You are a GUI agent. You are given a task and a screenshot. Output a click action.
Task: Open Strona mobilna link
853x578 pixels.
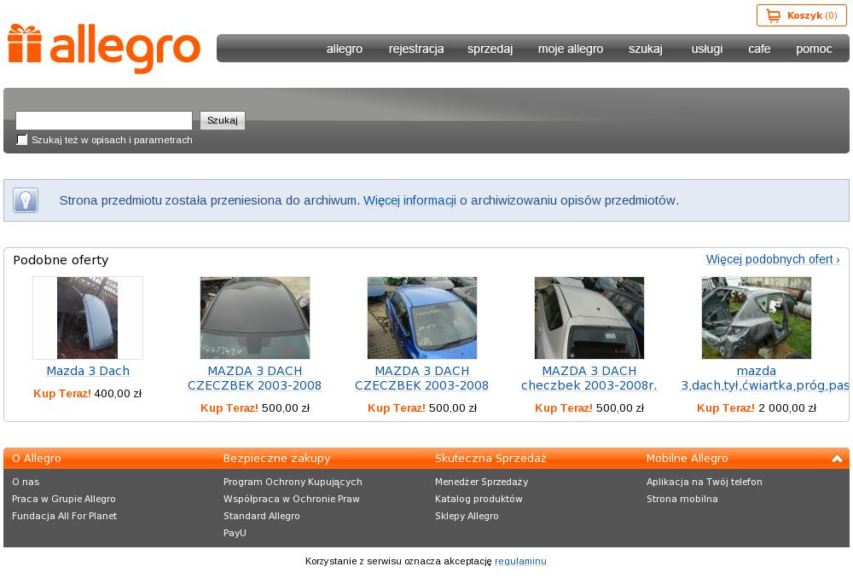682,499
